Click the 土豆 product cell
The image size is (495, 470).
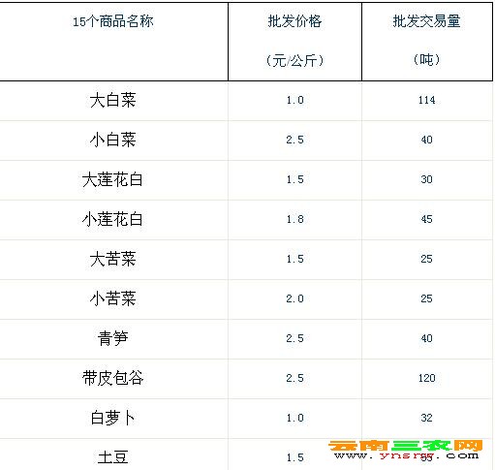coord(112,457)
